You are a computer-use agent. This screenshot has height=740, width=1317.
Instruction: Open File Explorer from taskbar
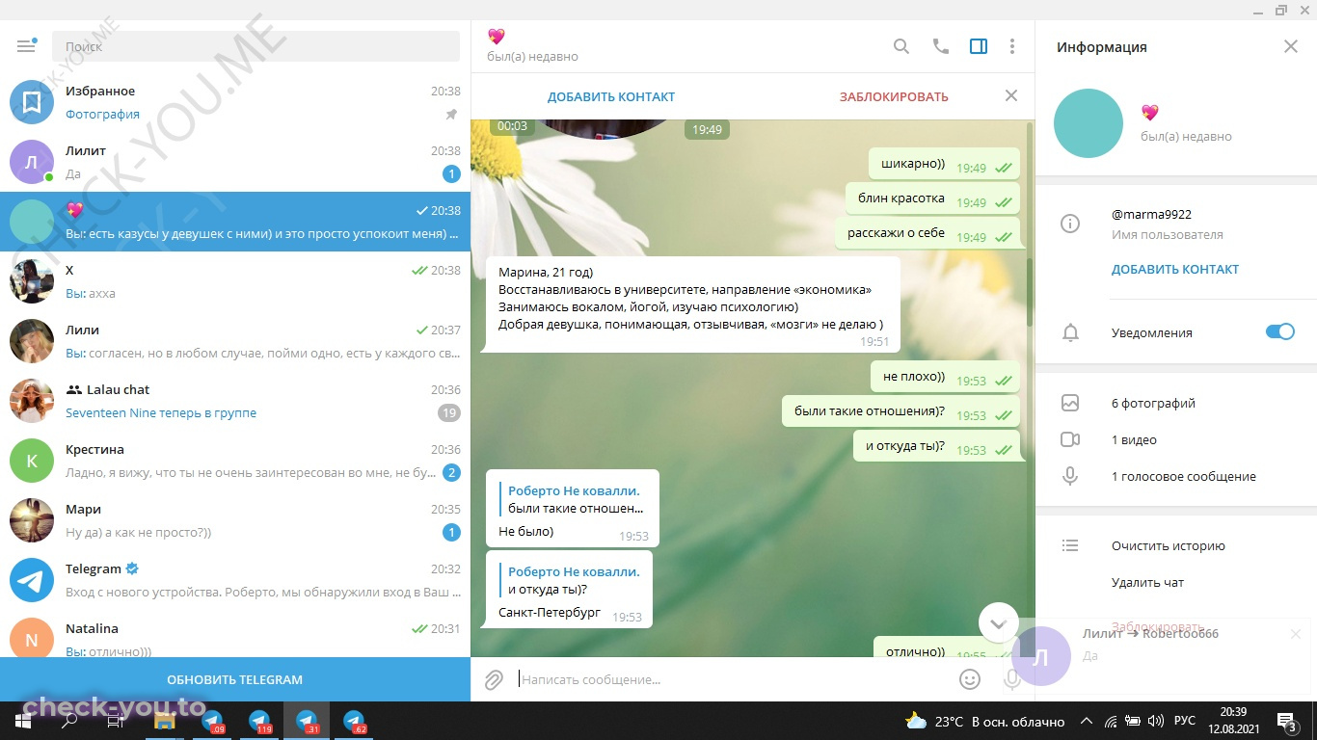tap(164, 721)
